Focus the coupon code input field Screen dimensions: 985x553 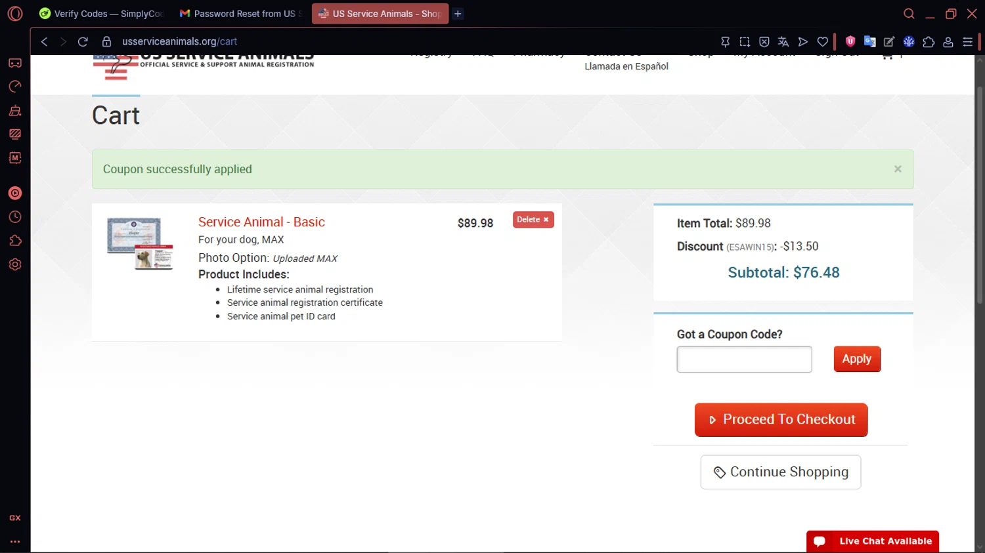click(x=744, y=359)
